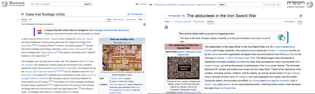Open the Previous versions tab
The image size is (315, 94).
(x=183, y=21)
